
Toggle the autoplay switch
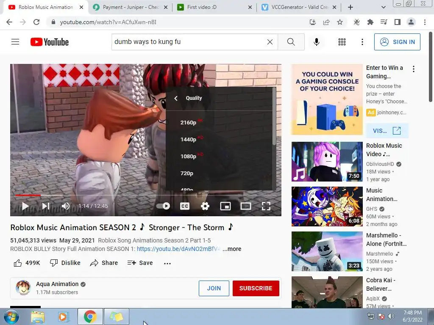(x=163, y=206)
